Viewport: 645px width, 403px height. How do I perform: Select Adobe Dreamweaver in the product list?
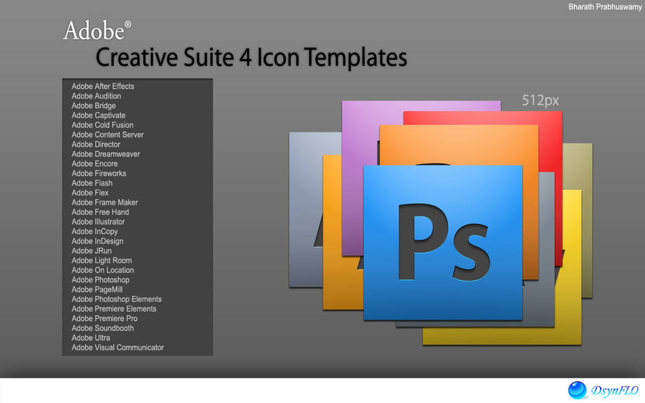(106, 154)
